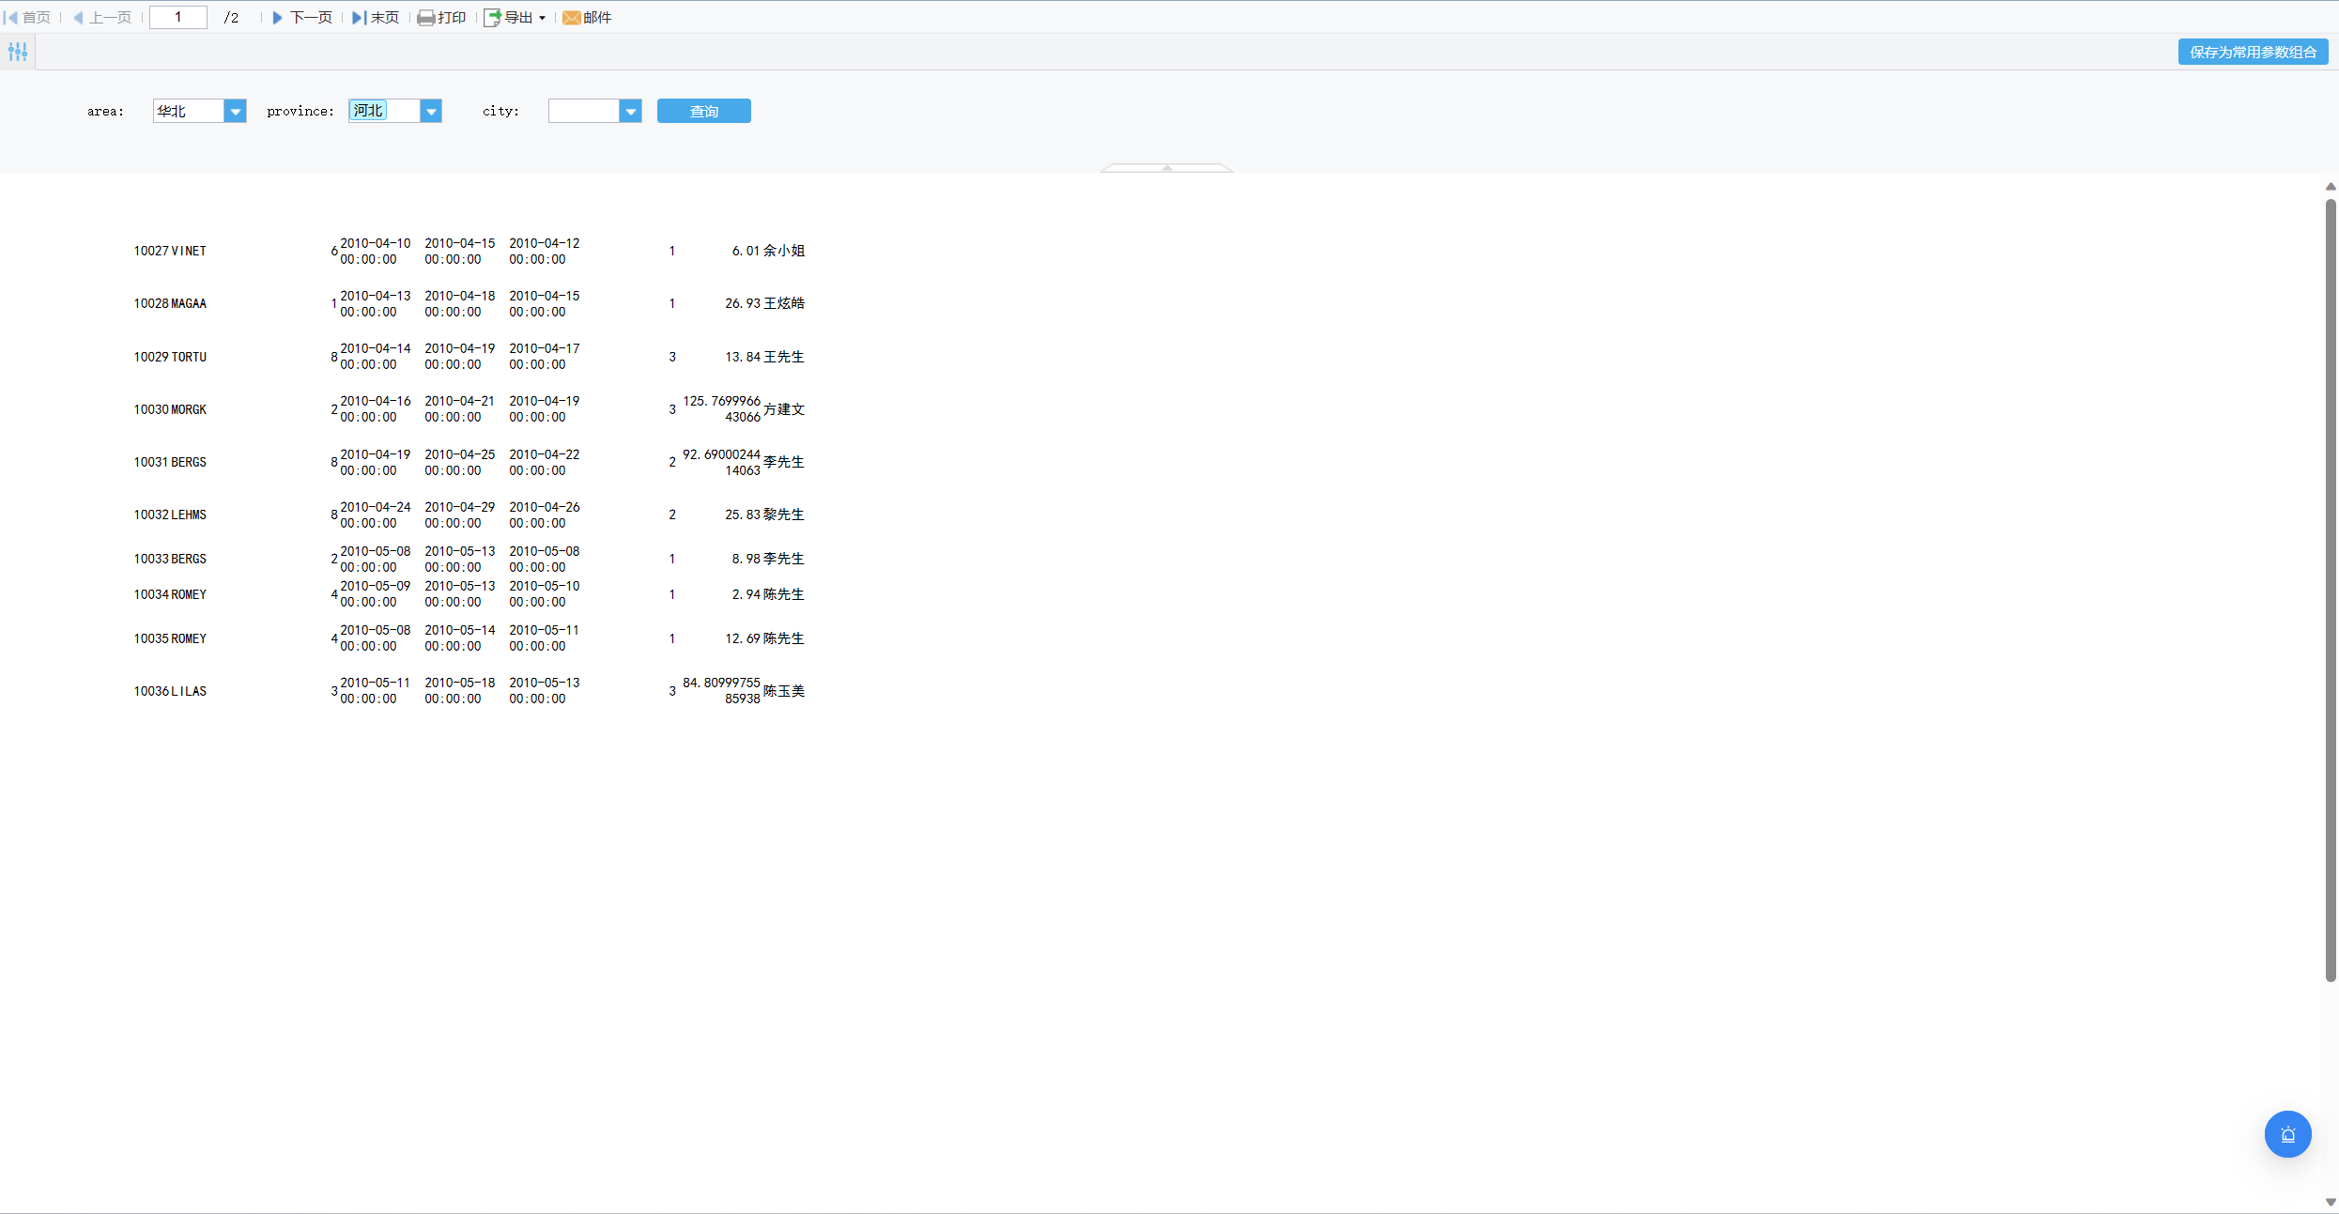This screenshot has height=1214, width=2339.
Task: Click the scrollbar up arrow
Action: pyautogui.click(x=2331, y=186)
